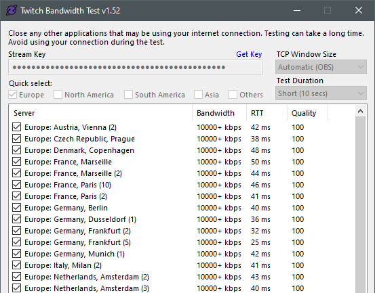Click the 50 ms RTT value
Screen dimensions: 375x293
tap(260, 162)
